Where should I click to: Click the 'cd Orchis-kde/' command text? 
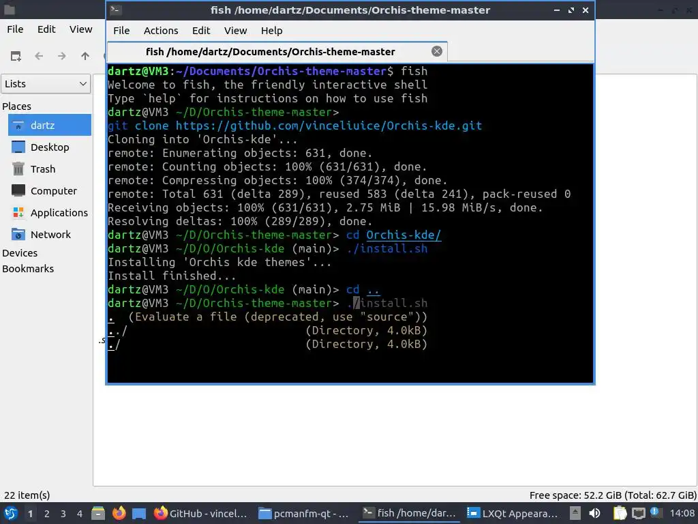(x=394, y=235)
